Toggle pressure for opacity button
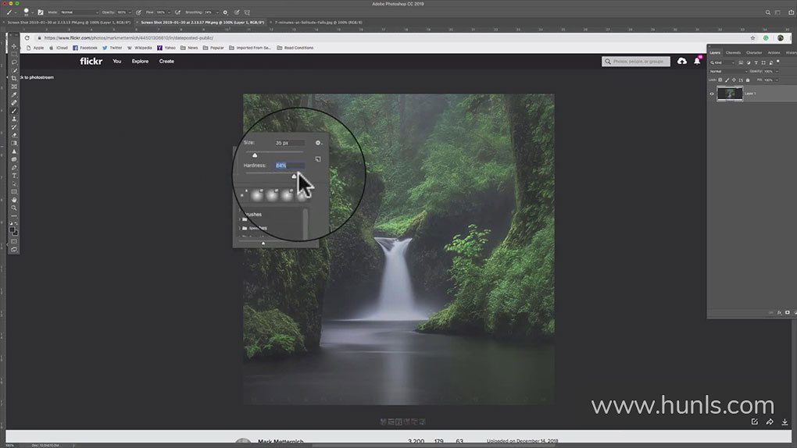 coord(139,12)
